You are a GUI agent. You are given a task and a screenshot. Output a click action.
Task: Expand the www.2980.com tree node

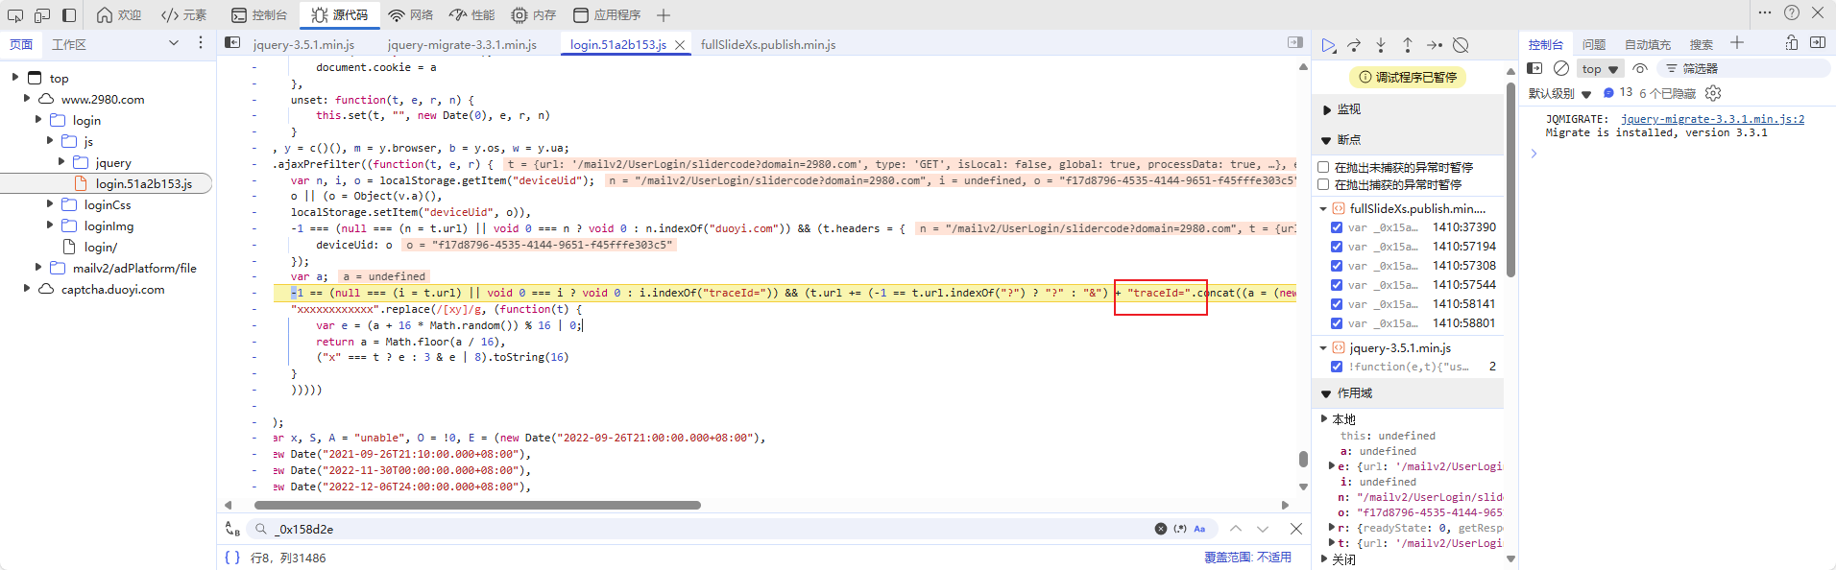click(27, 99)
